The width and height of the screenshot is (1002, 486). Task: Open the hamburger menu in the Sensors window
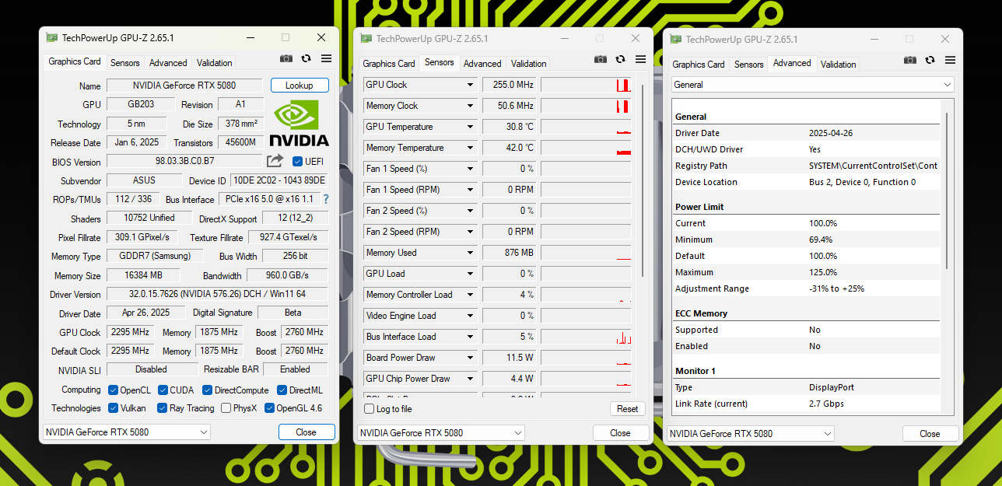pyautogui.click(x=640, y=59)
